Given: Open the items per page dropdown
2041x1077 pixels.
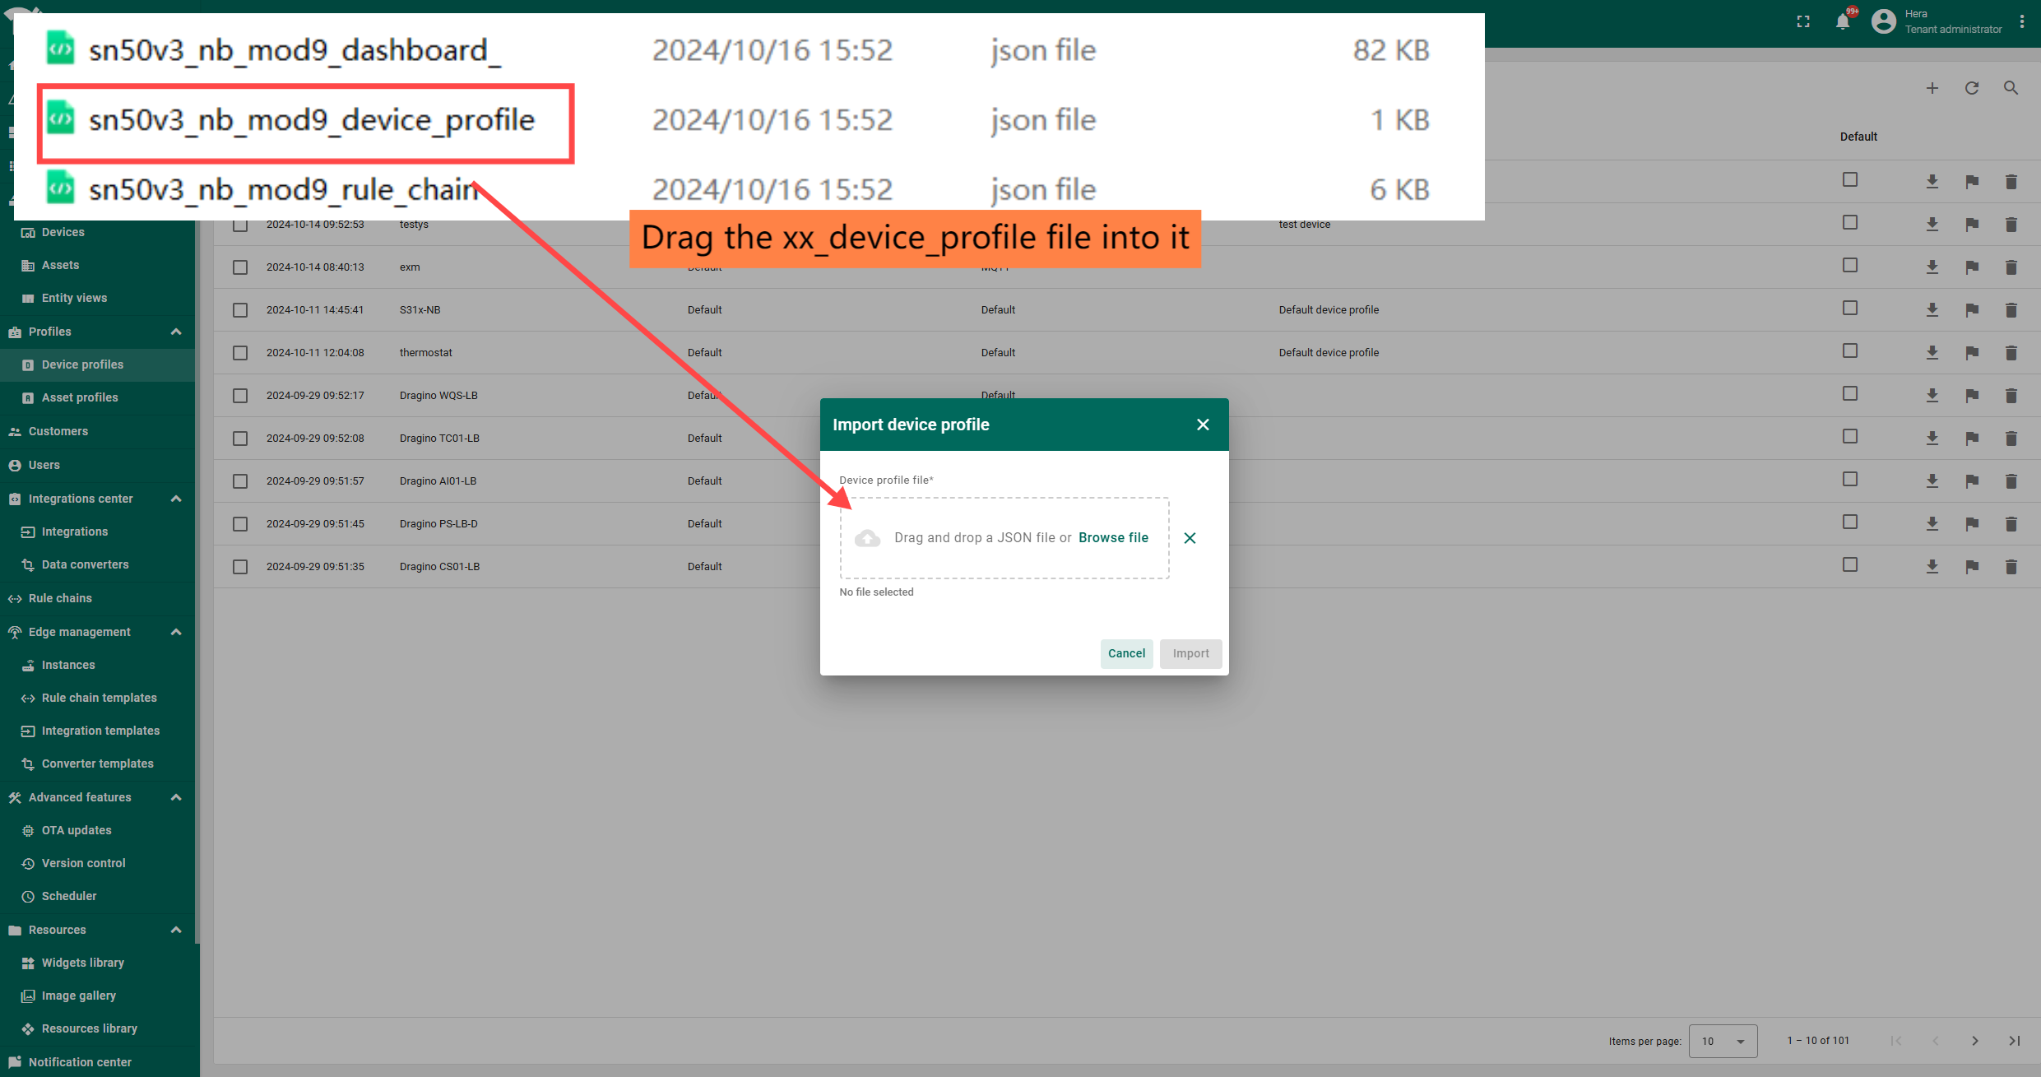Looking at the screenshot, I should pyautogui.click(x=1723, y=1041).
